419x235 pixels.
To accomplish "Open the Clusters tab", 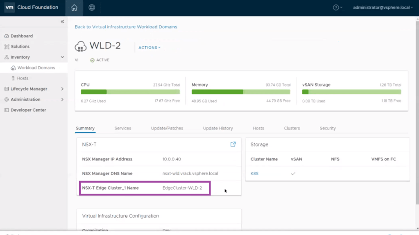I will click(x=292, y=128).
